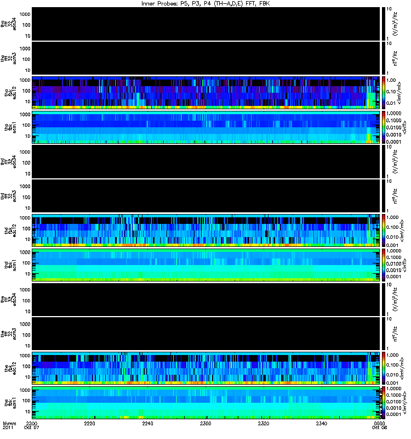Image resolution: width=411 pixels, height=439 pixels.
Task: Click the thd fbk edc12 spectrogram panel
Action: pyautogui.click(x=206, y=230)
